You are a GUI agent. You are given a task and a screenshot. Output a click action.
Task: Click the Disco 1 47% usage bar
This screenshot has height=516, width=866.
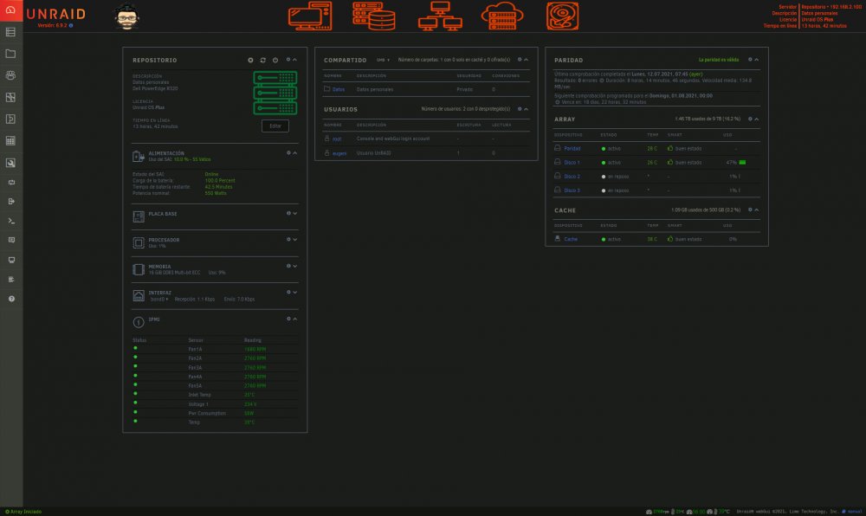(742, 162)
